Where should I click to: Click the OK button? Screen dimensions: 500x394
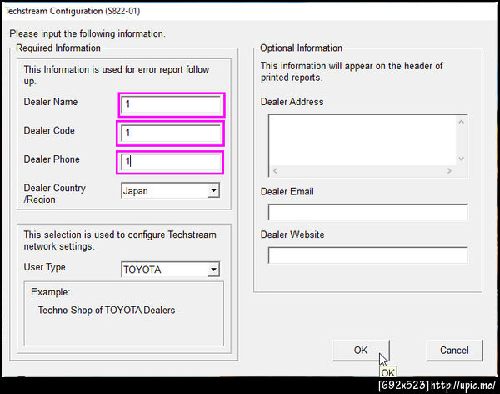(361, 351)
